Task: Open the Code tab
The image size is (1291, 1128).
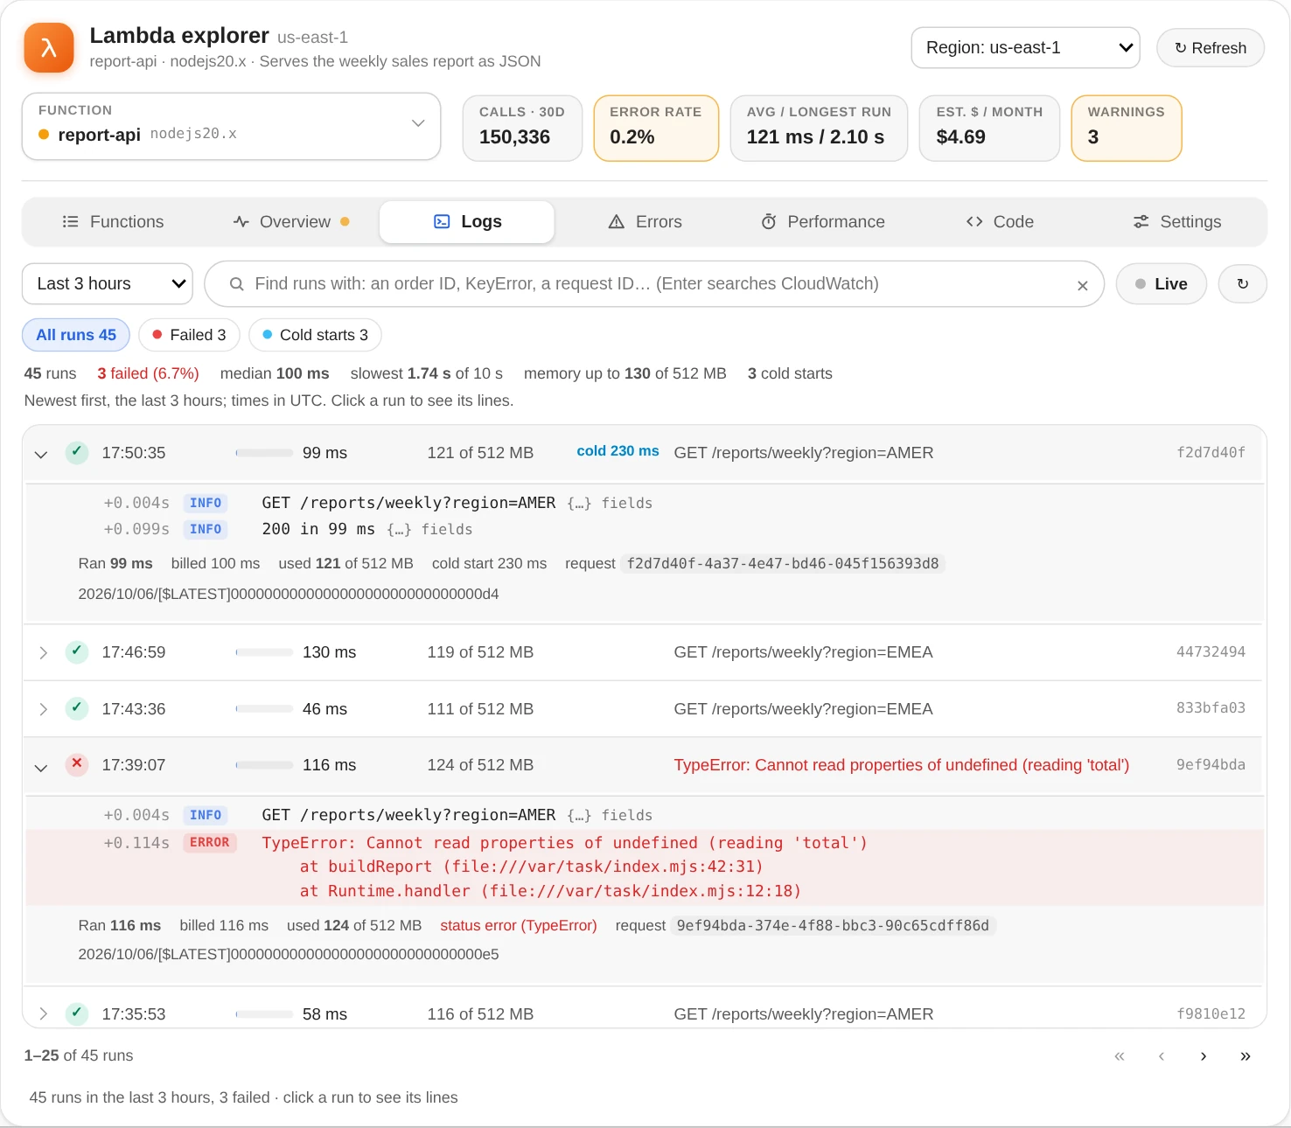Action: pos(1000,222)
